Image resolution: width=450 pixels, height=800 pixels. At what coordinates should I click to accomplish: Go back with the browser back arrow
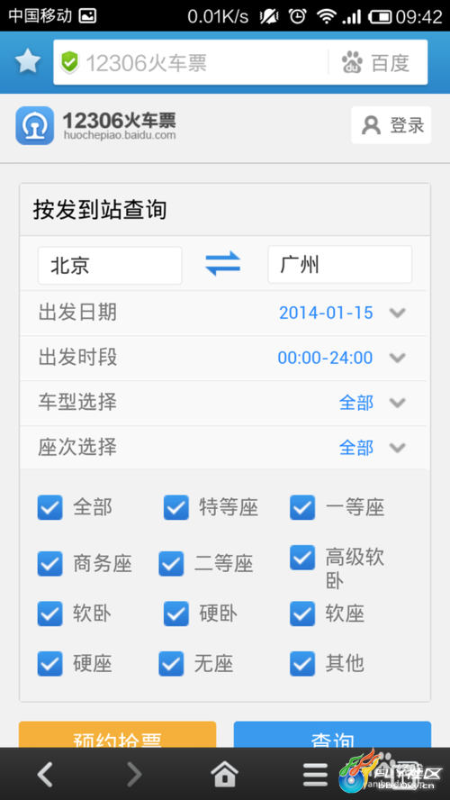[x=45, y=774]
